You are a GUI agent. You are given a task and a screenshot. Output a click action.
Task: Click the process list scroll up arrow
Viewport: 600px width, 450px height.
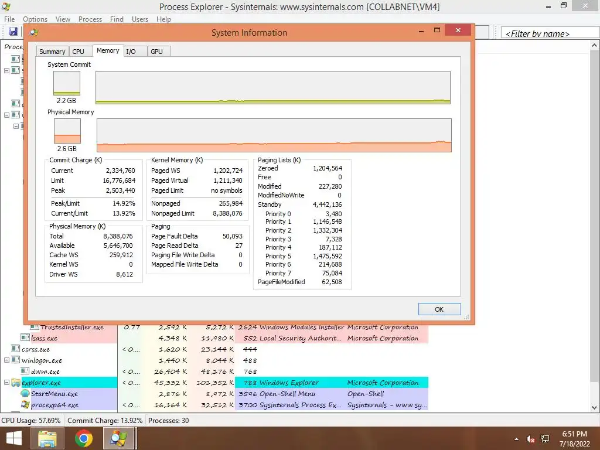pos(594,45)
